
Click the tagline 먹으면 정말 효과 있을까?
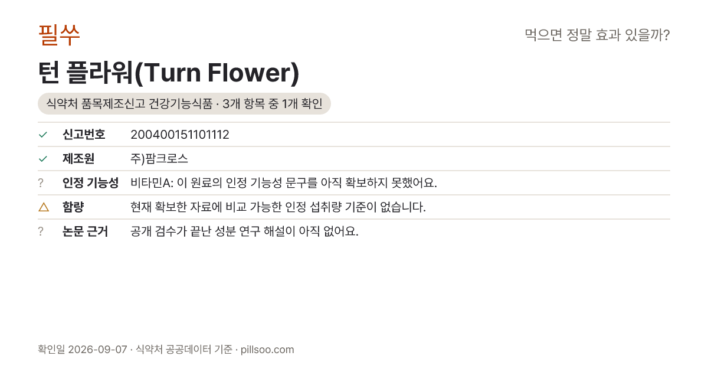click(x=597, y=35)
